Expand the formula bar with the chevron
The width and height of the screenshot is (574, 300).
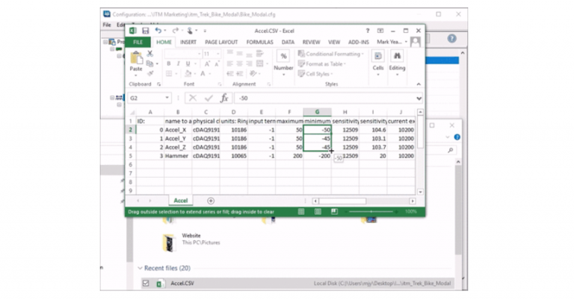click(x=419, y=98)
